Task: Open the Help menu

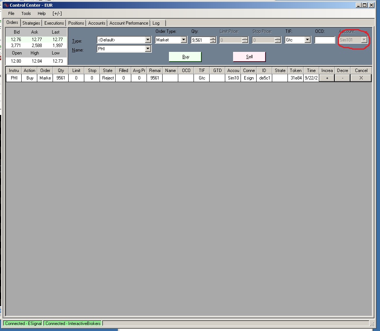Action: tap(41, 13)
